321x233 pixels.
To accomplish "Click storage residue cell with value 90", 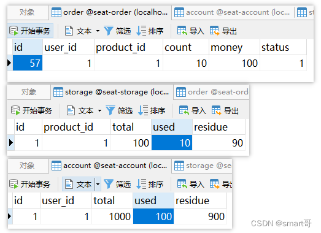I will point(219,143).
